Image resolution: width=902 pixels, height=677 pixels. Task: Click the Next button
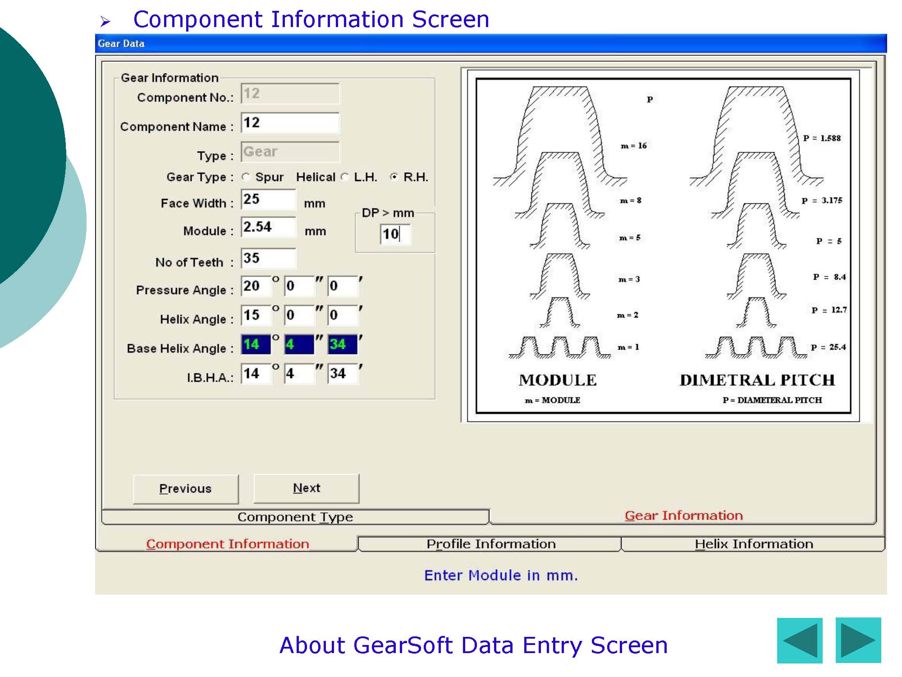click(307, 488)
